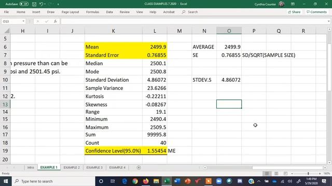Click the Undo arrow icon
332x186 pixels.
click(x=41, y=4)
